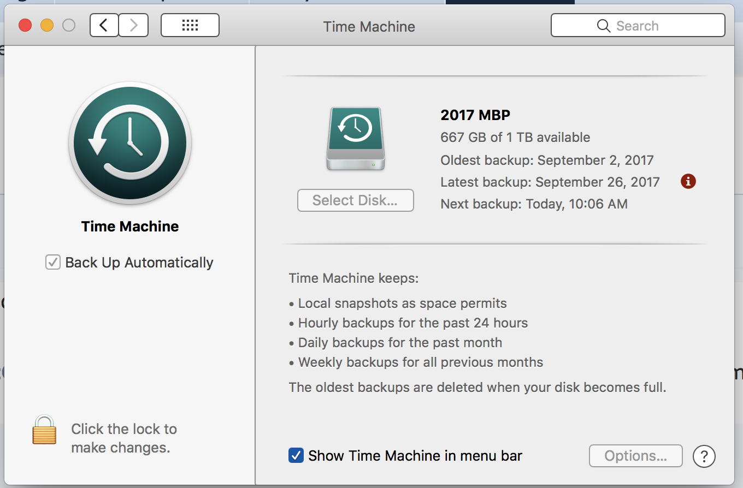Click the '667 GB of 1 TB available' text

515,137
